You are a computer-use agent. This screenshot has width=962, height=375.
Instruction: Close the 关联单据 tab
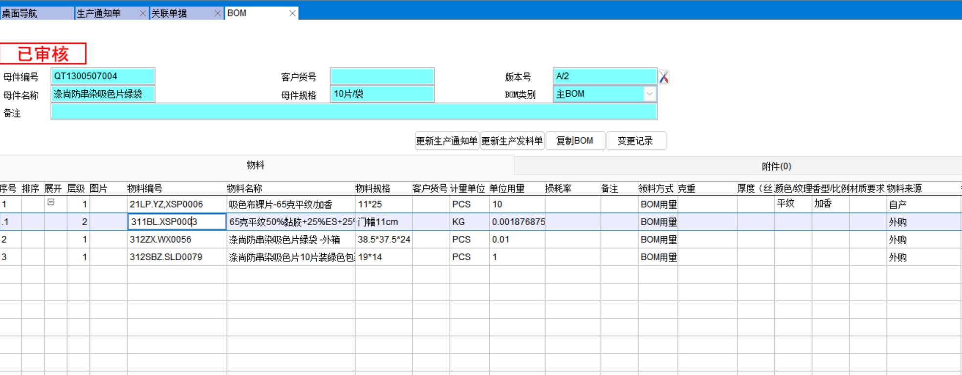click(218, 13)
